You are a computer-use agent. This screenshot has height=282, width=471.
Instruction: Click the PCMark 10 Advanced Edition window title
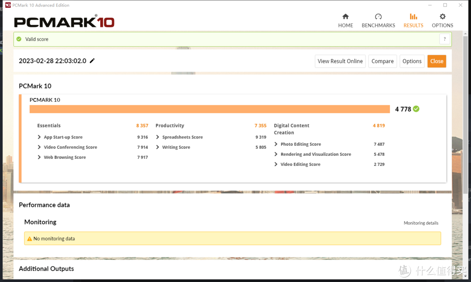click(x=41, y=5)
